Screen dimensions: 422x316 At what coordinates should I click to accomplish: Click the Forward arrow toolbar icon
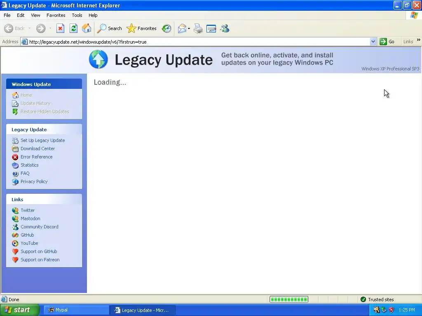pyautogui.click(x=41, y=28)
